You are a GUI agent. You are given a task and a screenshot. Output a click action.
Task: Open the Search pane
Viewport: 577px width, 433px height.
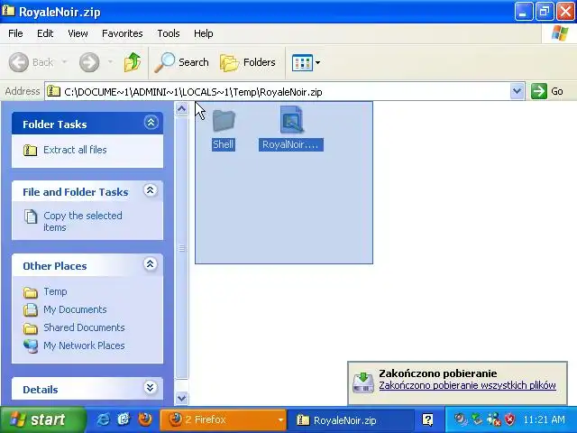click(181, 62)
